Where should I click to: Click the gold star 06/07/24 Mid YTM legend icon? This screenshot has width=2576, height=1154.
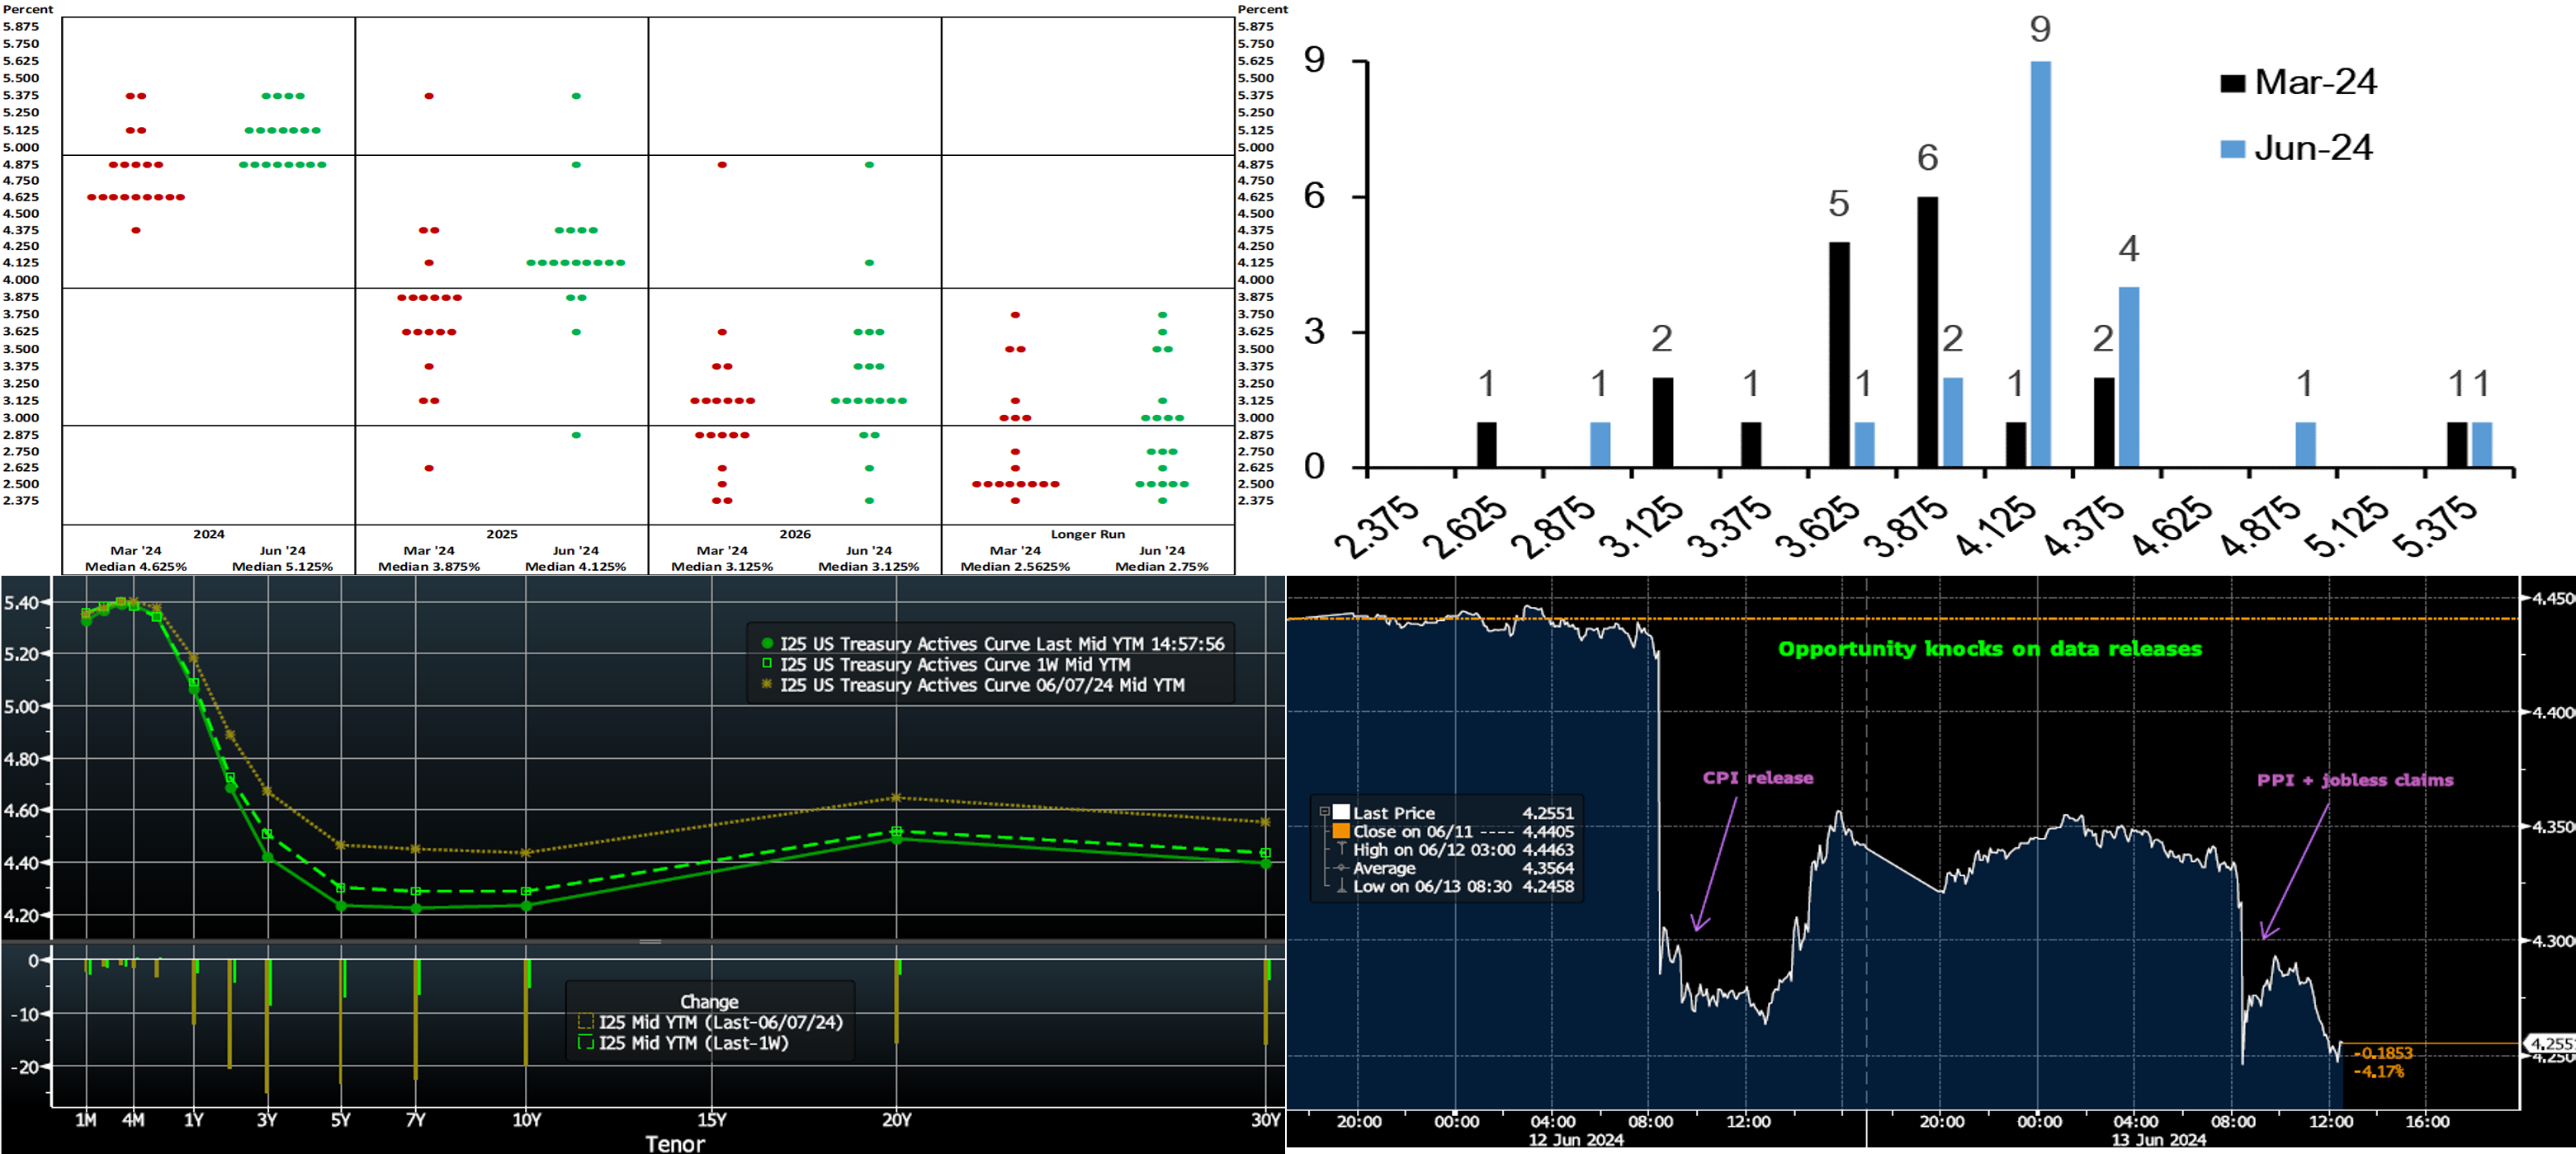point(767,685)
